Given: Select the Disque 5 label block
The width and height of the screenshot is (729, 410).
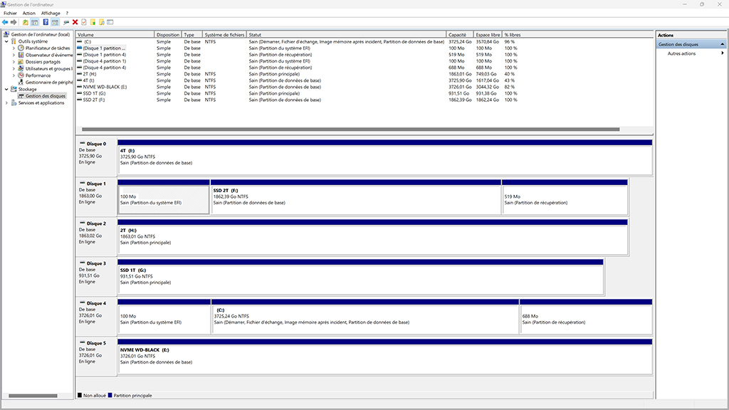Looking at the screenshot, I should tap(96, 356).
